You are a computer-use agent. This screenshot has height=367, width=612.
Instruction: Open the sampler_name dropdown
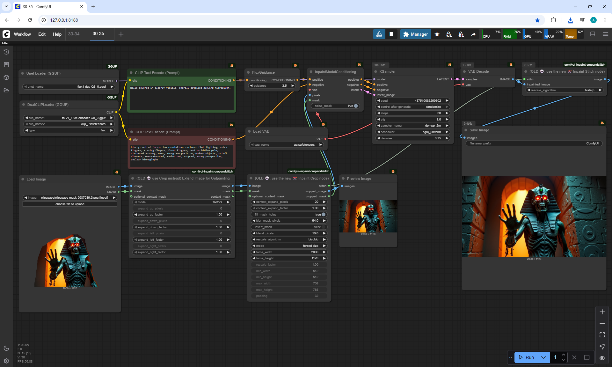point(412,126)
